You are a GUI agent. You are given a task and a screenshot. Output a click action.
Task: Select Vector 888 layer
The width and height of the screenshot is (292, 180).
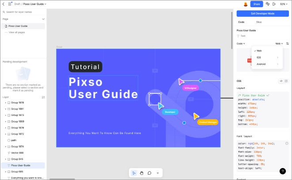point(23,153)
